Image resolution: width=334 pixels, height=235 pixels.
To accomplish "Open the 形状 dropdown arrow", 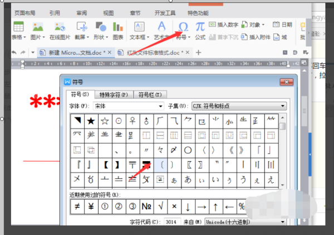I will coord(107,37).
